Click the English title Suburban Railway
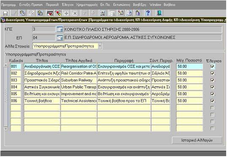227x157 pixels. pyautogui.click(x=78, y=80)
